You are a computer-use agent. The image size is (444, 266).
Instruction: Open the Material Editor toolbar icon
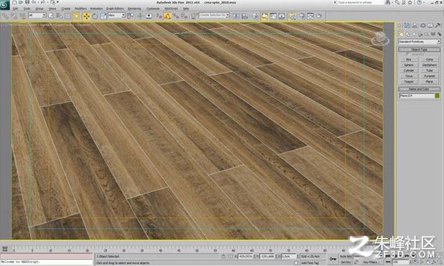292,16
